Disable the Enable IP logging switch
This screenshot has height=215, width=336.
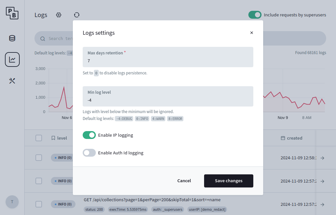(89, 135)
